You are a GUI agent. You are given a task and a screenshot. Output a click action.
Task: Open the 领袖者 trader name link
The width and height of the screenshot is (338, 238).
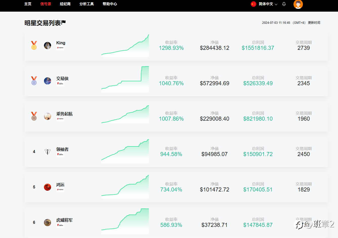tap(62, 149)
